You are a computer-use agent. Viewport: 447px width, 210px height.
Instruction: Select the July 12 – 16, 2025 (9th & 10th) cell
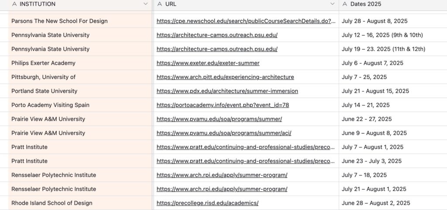coord(393,35)
